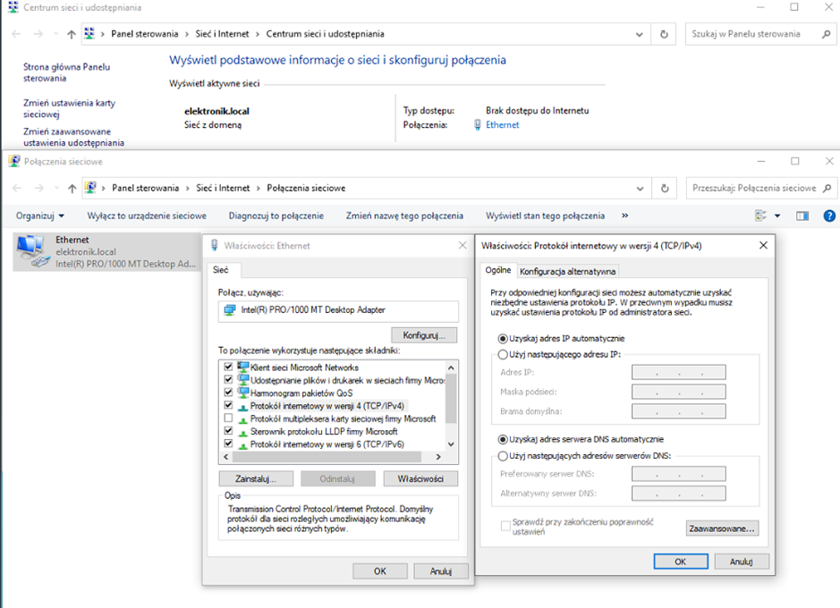The height and width of the screenshot is (608, 840).
Task: Click the blue help question mark icon
Action: [x=828, y=215]
